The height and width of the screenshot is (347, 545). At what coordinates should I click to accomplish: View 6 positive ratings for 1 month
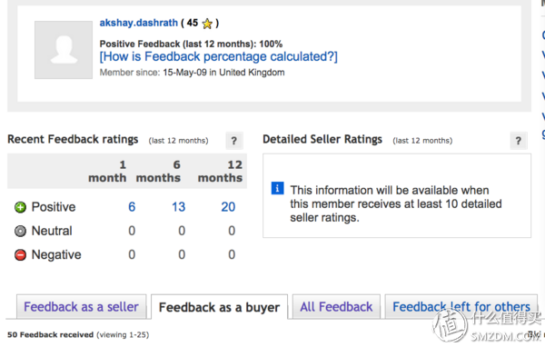point(132,207)
